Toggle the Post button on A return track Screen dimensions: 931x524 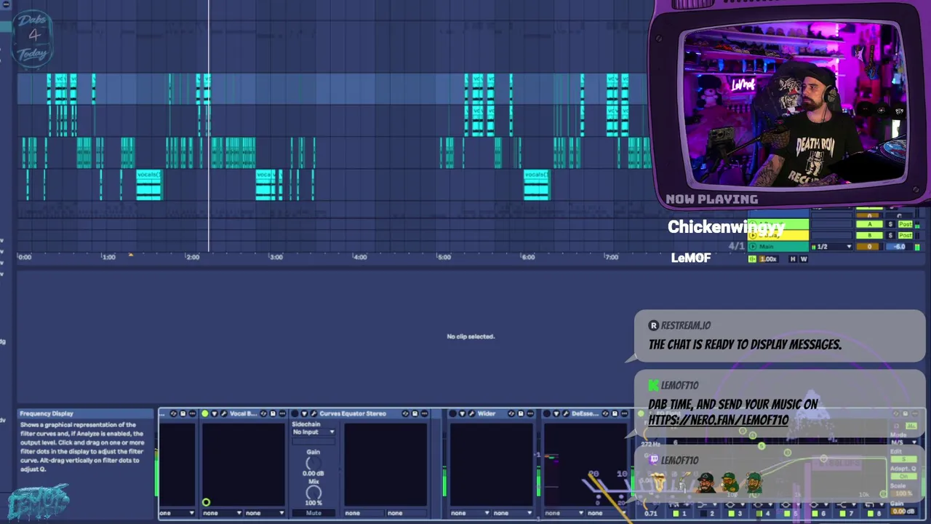click(906, 224)
